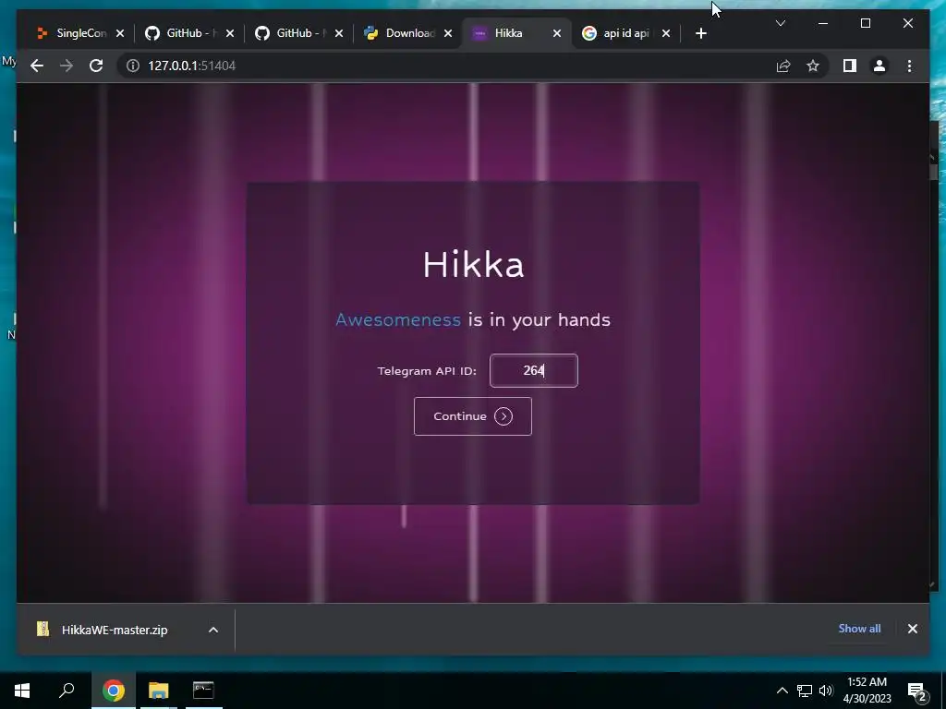The image size is (946, 709).
Task: Open the browser side panel icon
Action: pyautogui.click(x=850, y=66)
